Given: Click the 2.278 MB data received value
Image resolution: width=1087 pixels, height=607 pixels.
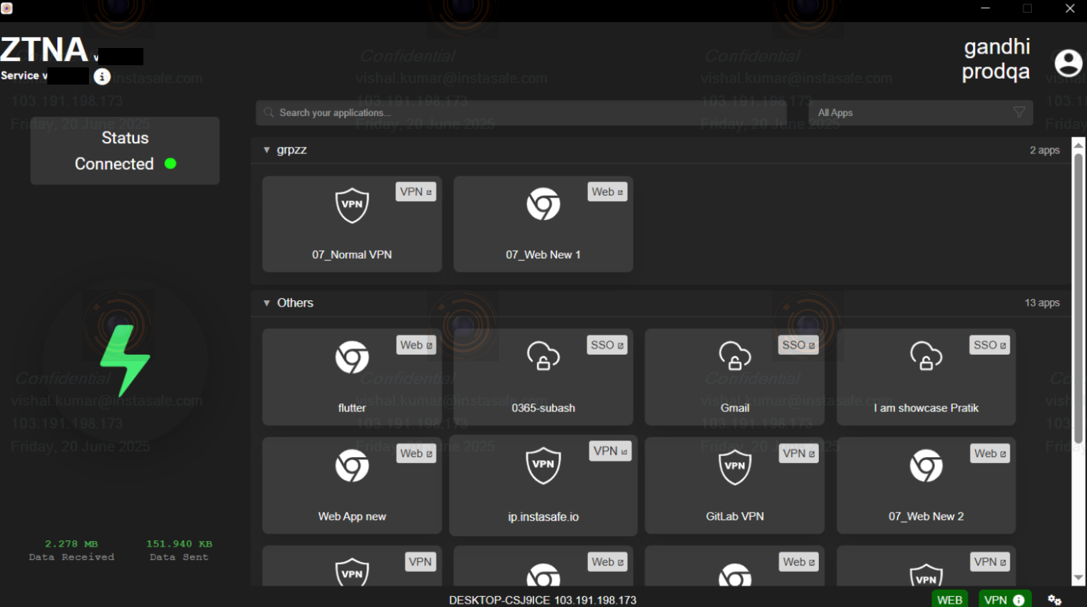Looking at the screenshot, I should pyautogui.click(x=71, y=544).
